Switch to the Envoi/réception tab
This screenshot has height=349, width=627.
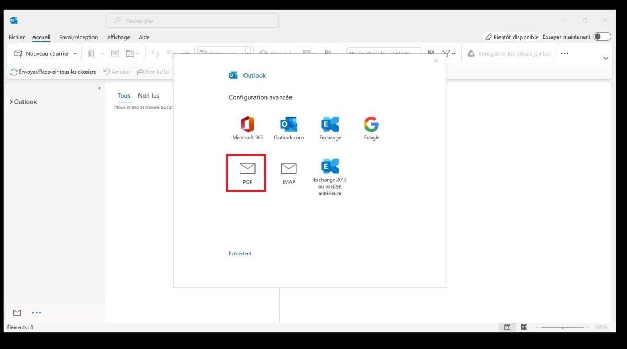tap(78, 37)
